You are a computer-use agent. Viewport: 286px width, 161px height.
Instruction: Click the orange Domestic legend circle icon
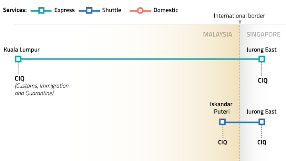(140, 10)
